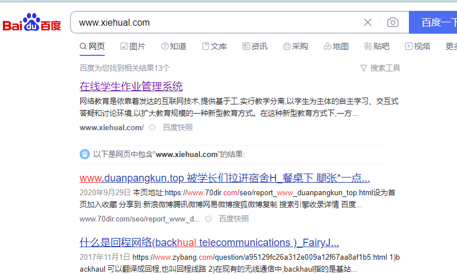Click the document icon on 文库 tab
Viewport: 457px width, 274px height.
(206, 46)
